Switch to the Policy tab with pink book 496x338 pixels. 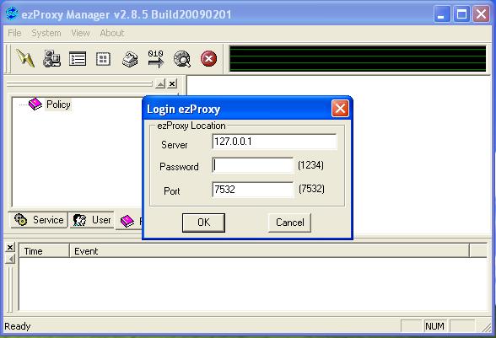tap(129, 221)
